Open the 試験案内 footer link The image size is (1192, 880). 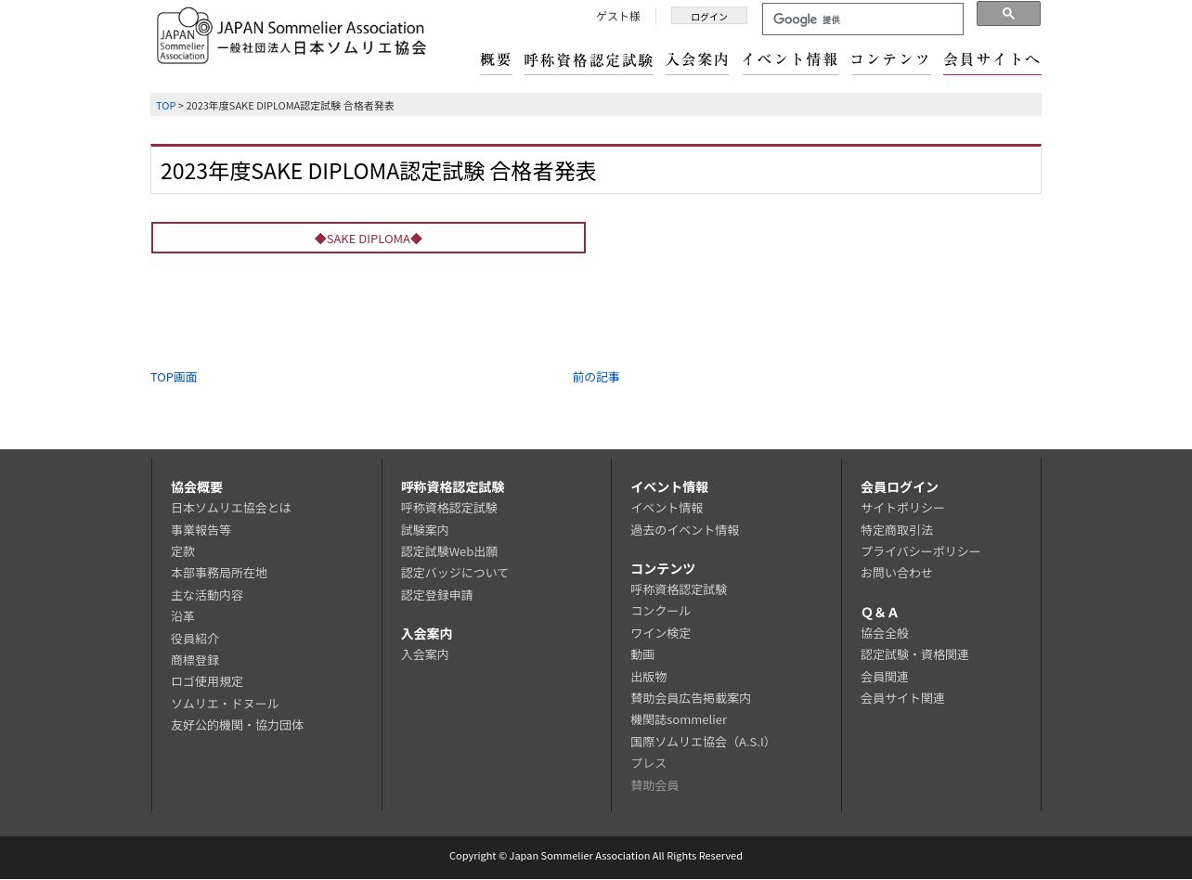click(425, 530)
